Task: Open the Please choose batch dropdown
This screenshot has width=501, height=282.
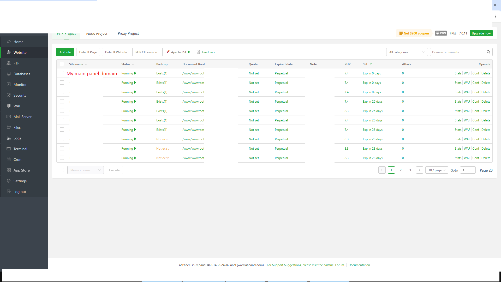Action: 85,170
